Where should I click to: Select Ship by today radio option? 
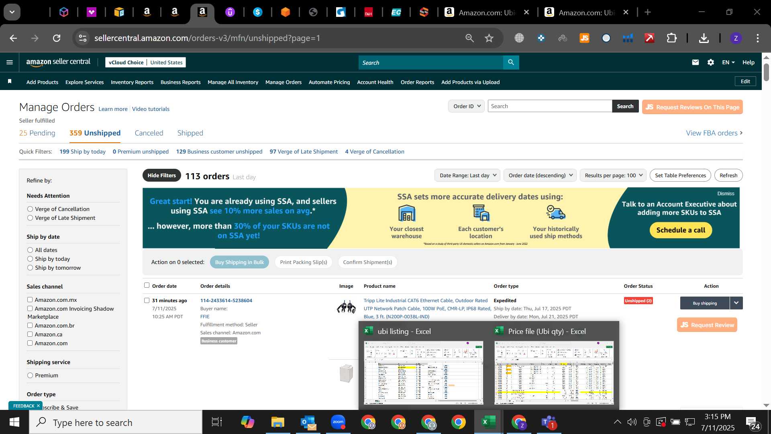[30, 259]
